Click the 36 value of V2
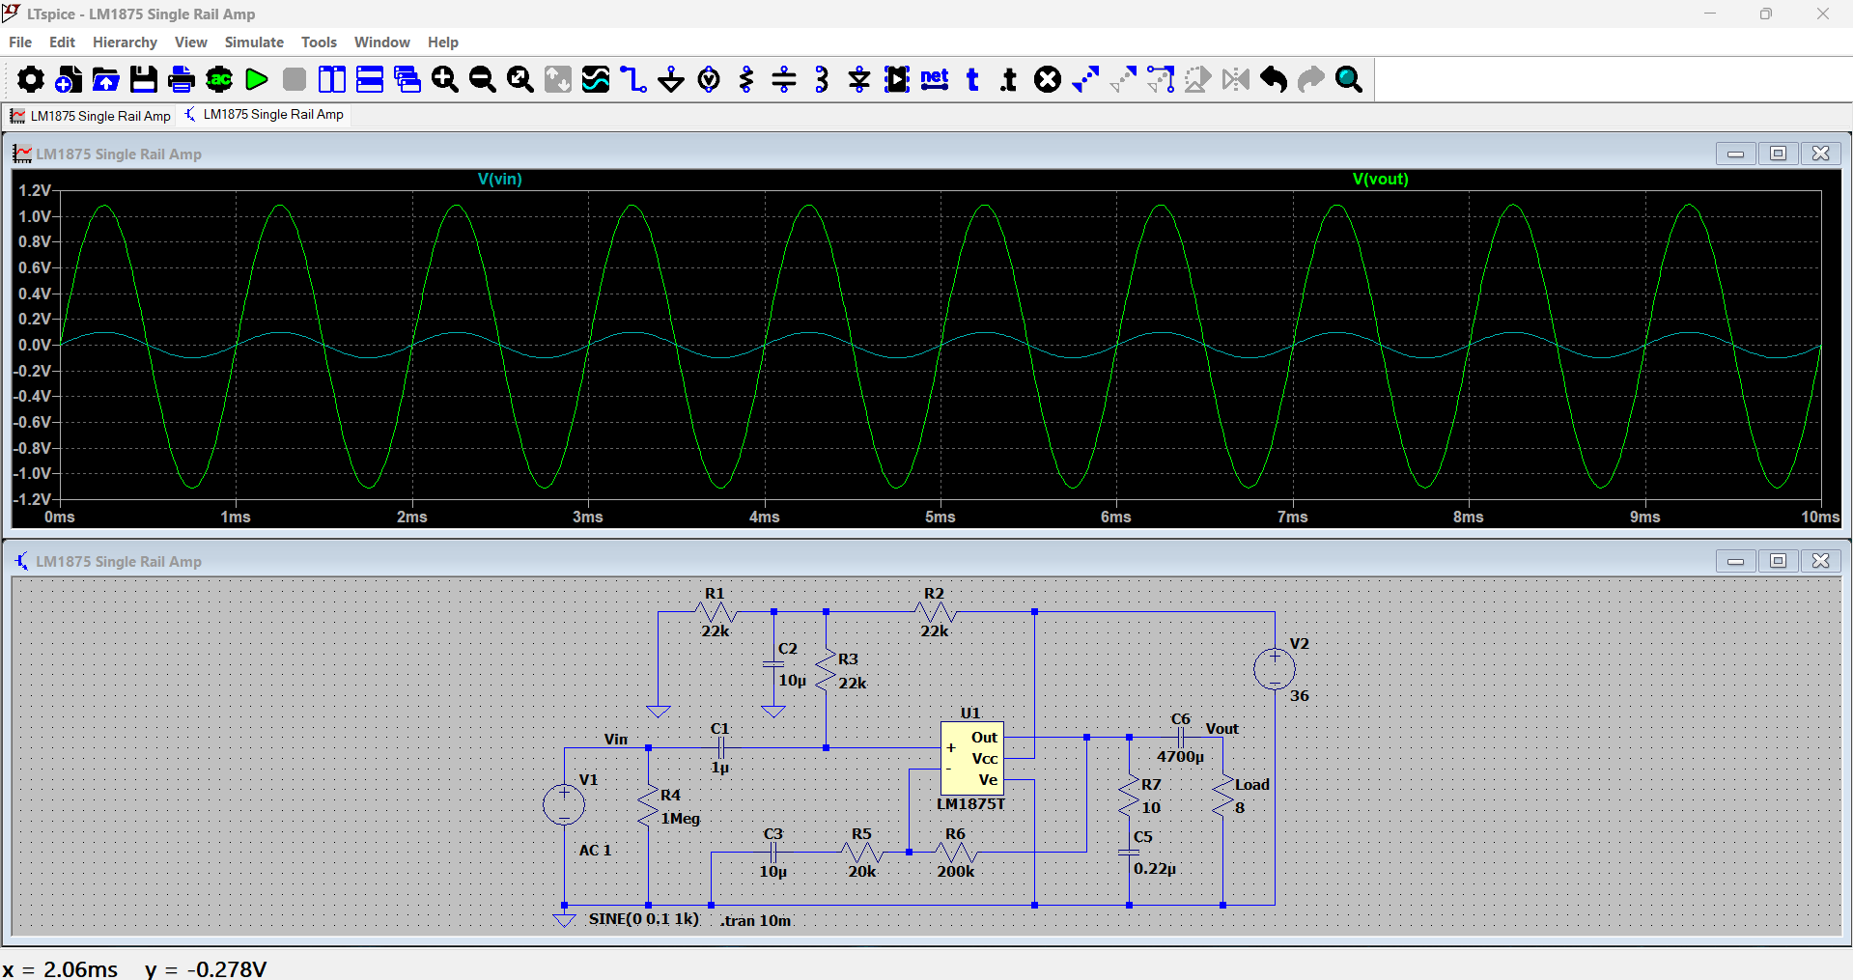 coord(1300,696)
